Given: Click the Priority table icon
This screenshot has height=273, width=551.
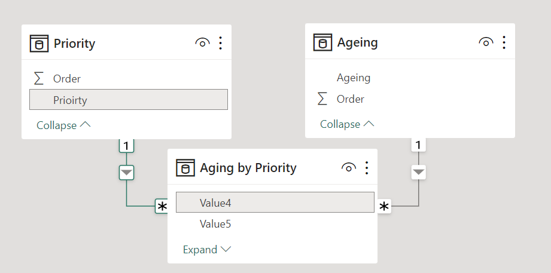Looking at the screenshot, I should click(x=39, y=43).
